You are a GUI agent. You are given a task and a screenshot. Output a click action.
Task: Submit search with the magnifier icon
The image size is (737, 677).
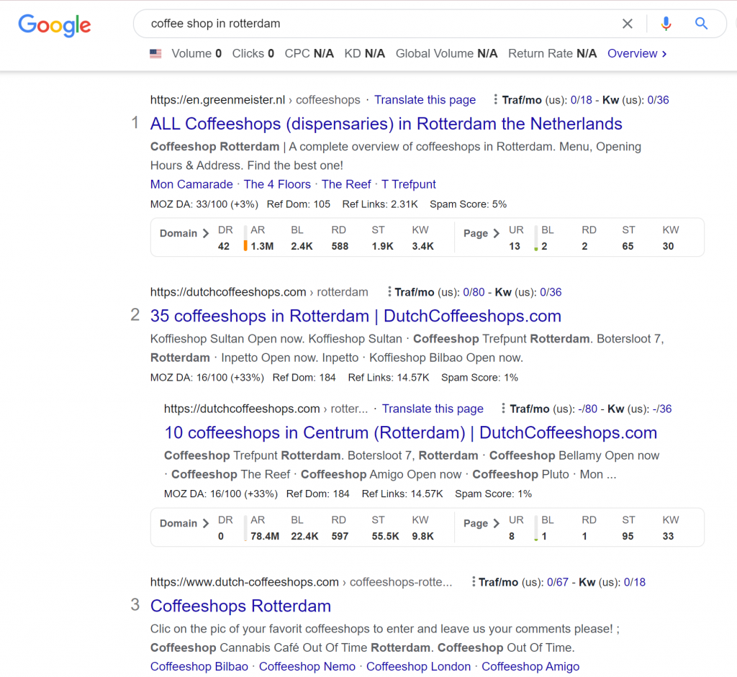point(701,24)
